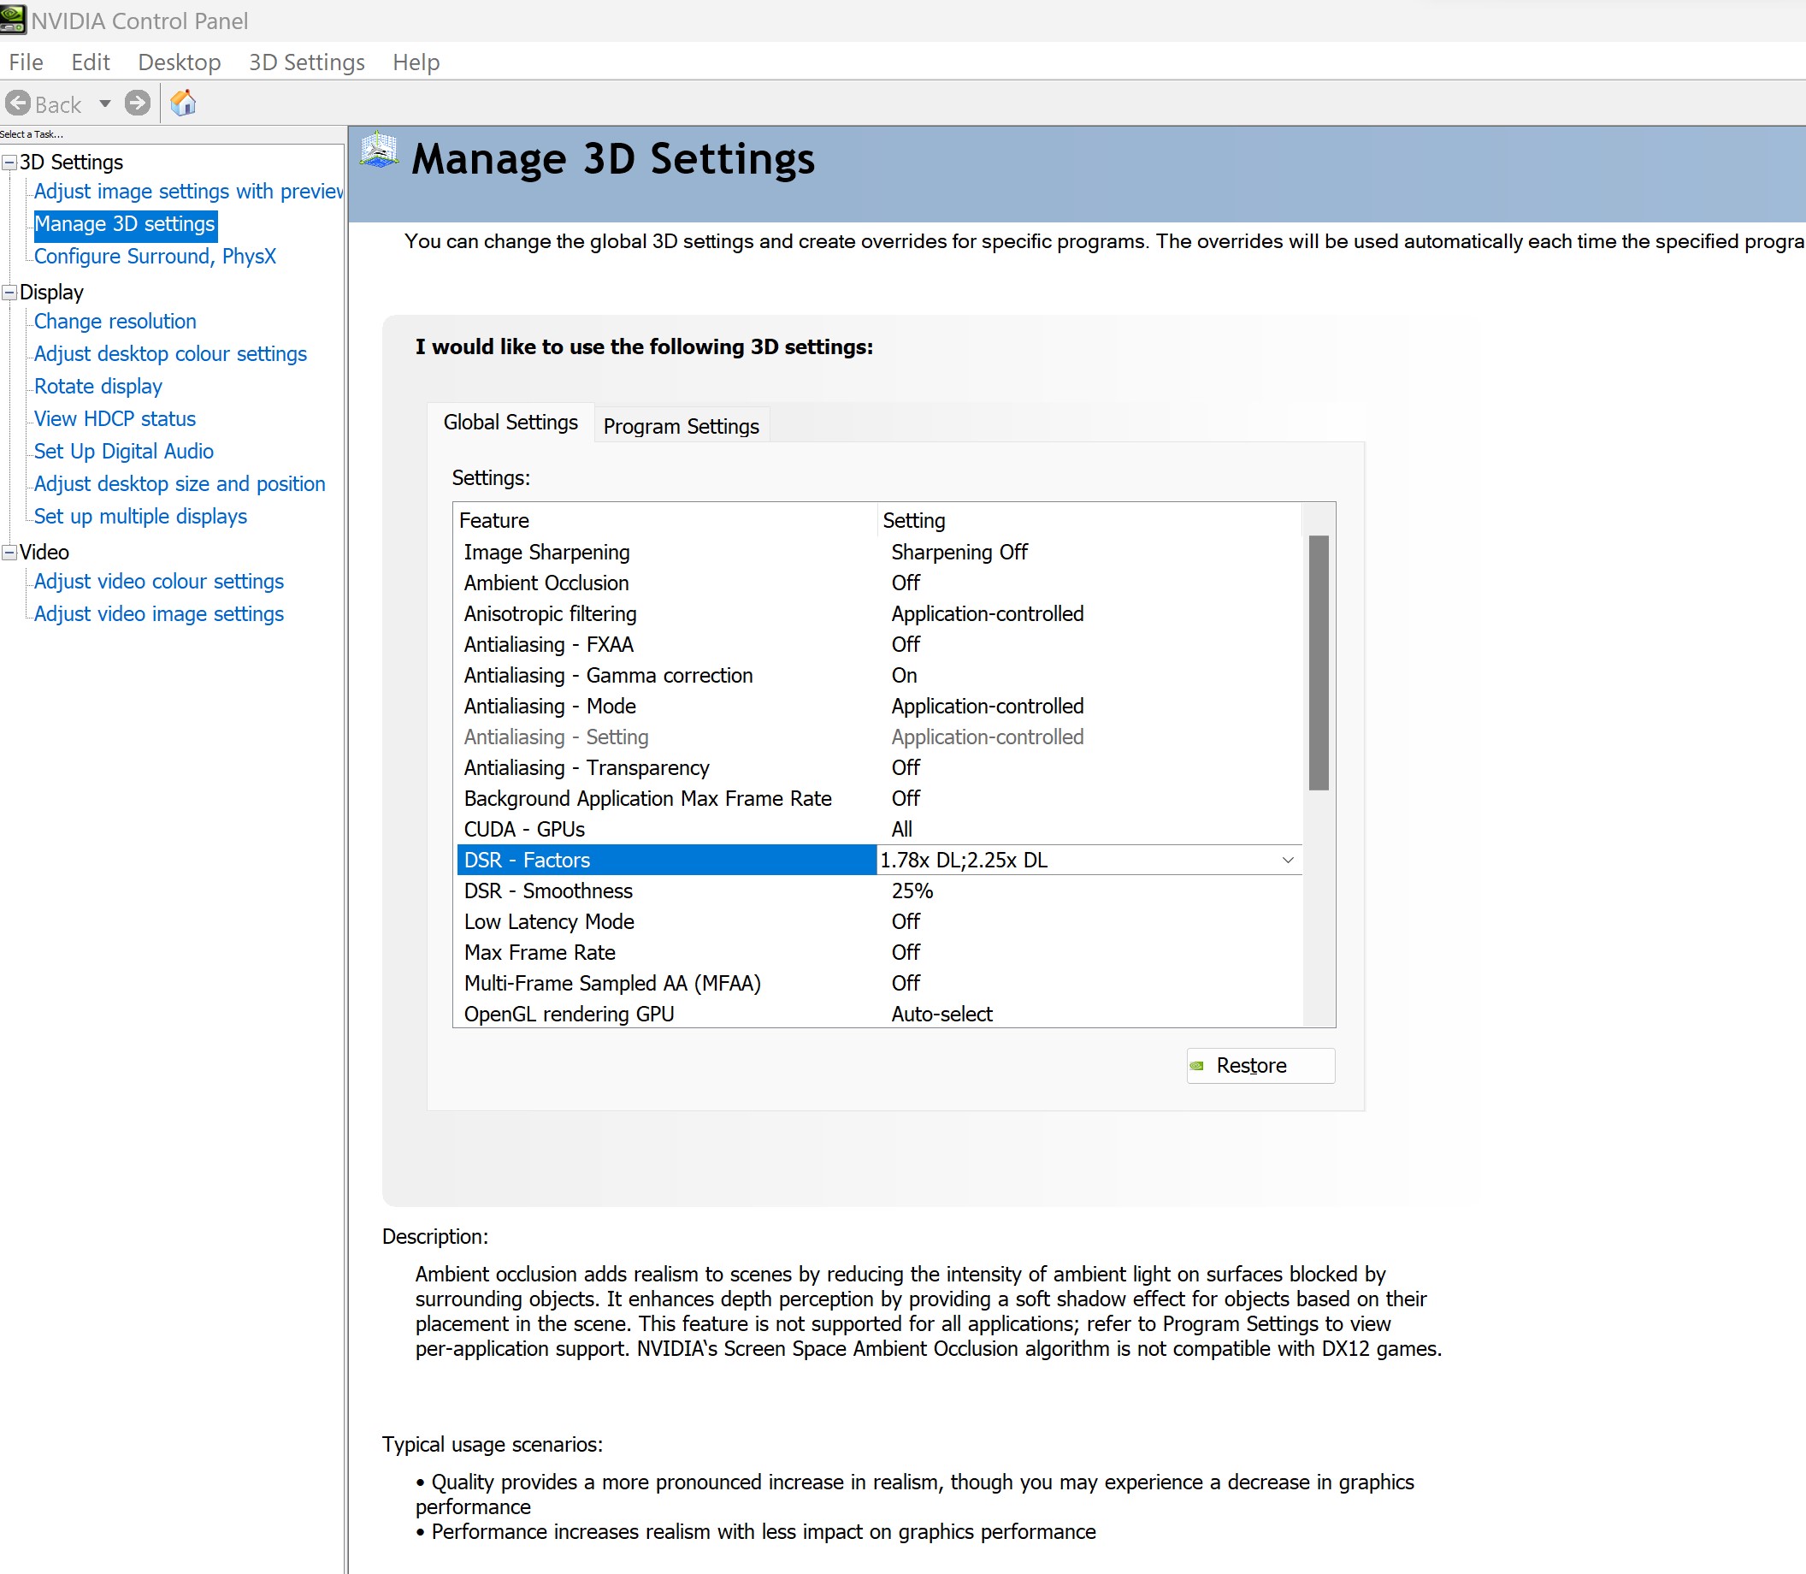Open the Change resolution link
The height and width of the screenshot is (1574, 1806).
pyautogui.click(x=115, y=322)
